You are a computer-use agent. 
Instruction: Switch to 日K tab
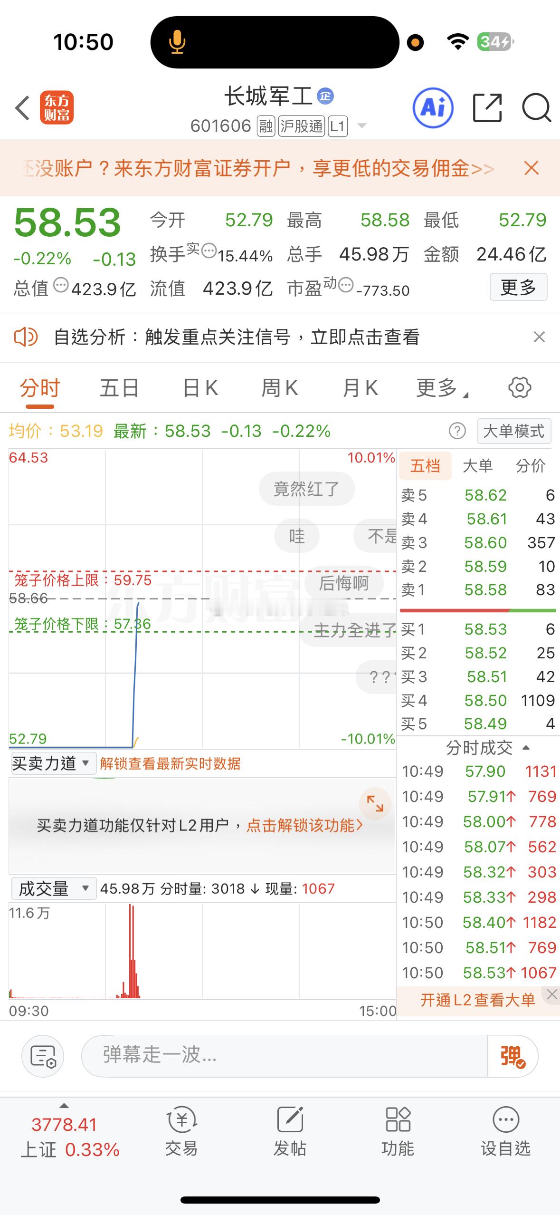click(x=200, y=388)
